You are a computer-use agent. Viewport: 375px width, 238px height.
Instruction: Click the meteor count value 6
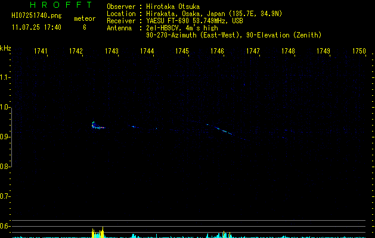[x=85, y=27]
